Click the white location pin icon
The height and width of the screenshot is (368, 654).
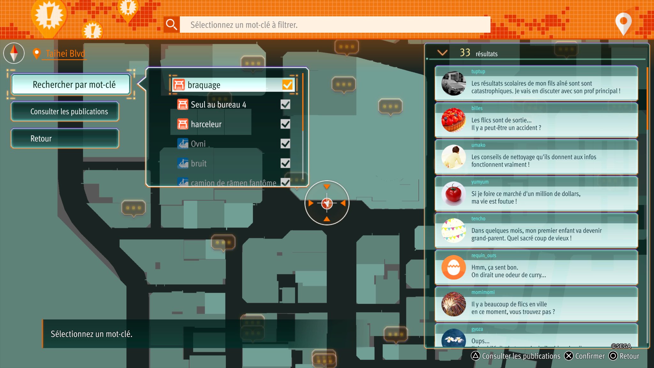tap(623, 23)
